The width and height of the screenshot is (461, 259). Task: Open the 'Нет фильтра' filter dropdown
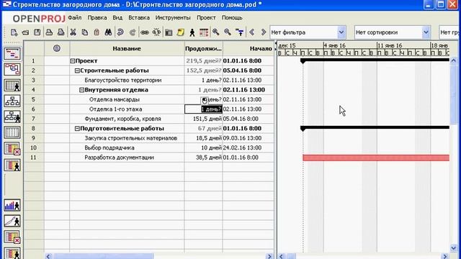point(341,32)
